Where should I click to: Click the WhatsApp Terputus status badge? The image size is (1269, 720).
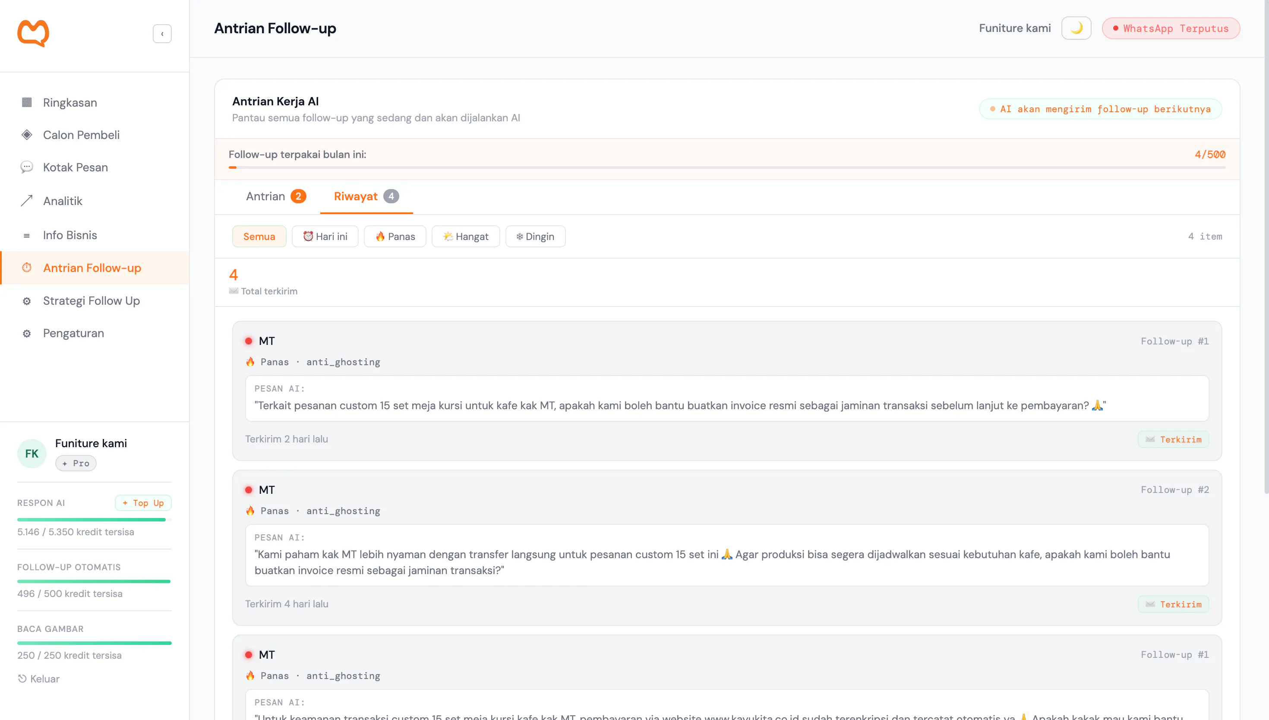(1171, 28)
